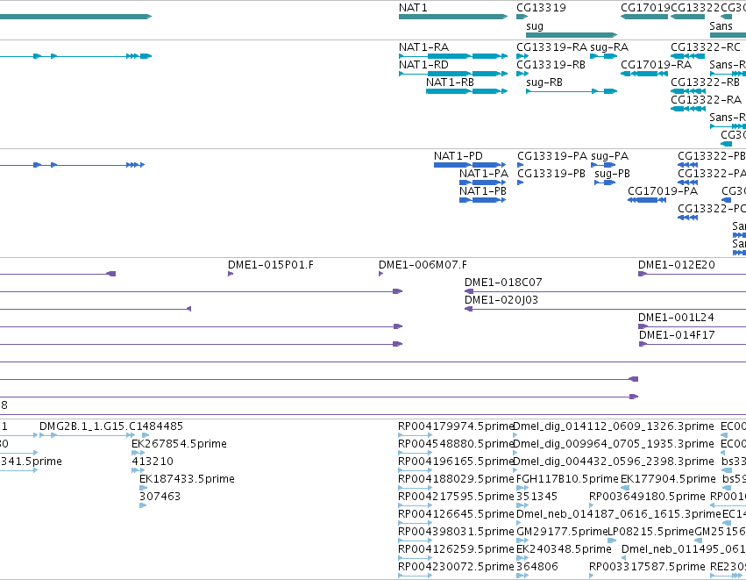Click EST label RP004188029.5prime
Image resolution: width=746 pixels, height=580 pixels.
click(456, 479)
